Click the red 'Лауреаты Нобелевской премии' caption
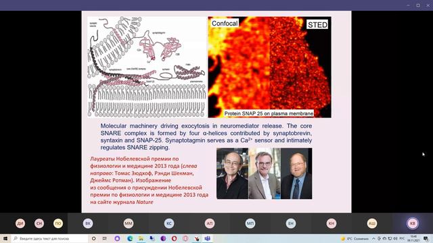This screenshot has width=433, height=243. coord(149,180)
